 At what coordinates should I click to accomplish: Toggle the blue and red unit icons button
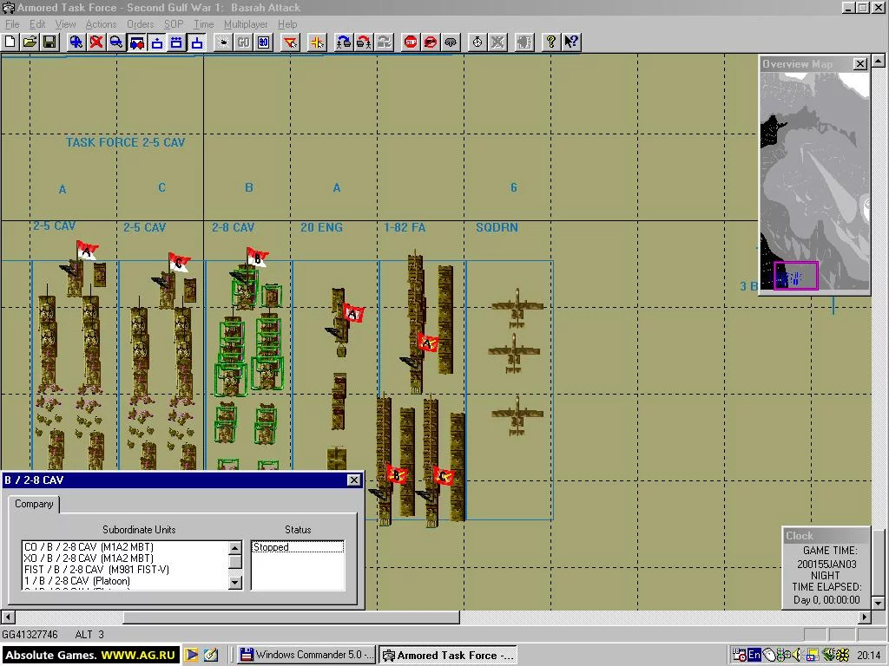pyautogui.click(x=136, y=42)
